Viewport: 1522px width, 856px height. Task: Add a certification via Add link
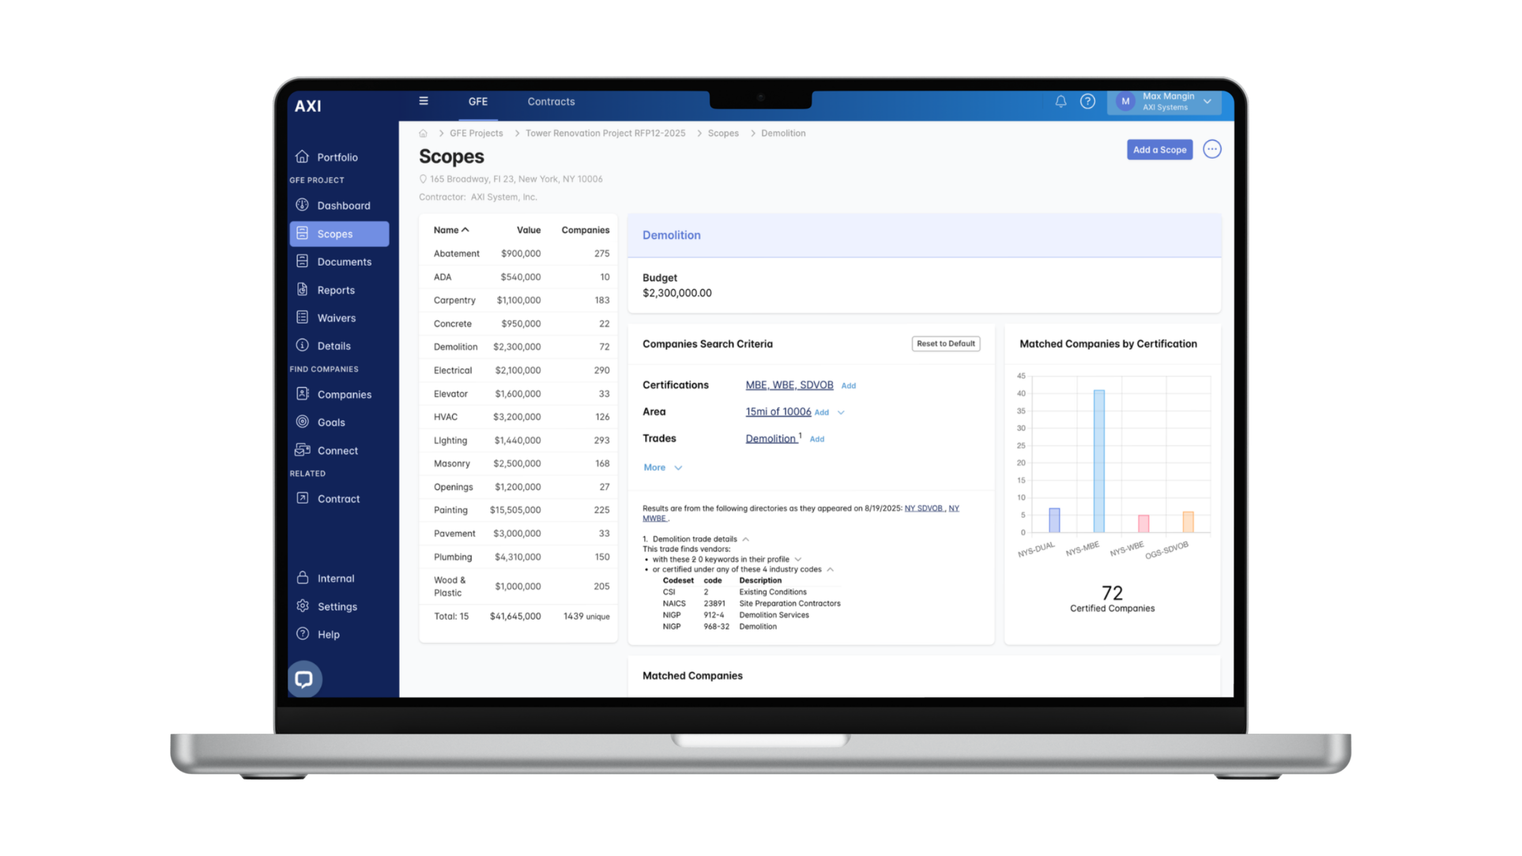tap(849, 386)
